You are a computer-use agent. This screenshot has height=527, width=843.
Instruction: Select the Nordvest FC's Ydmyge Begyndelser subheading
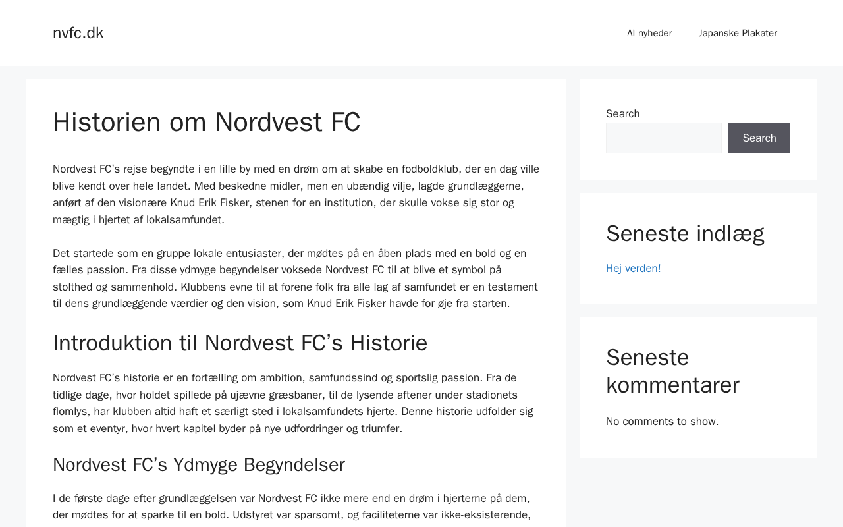point(198,465)
